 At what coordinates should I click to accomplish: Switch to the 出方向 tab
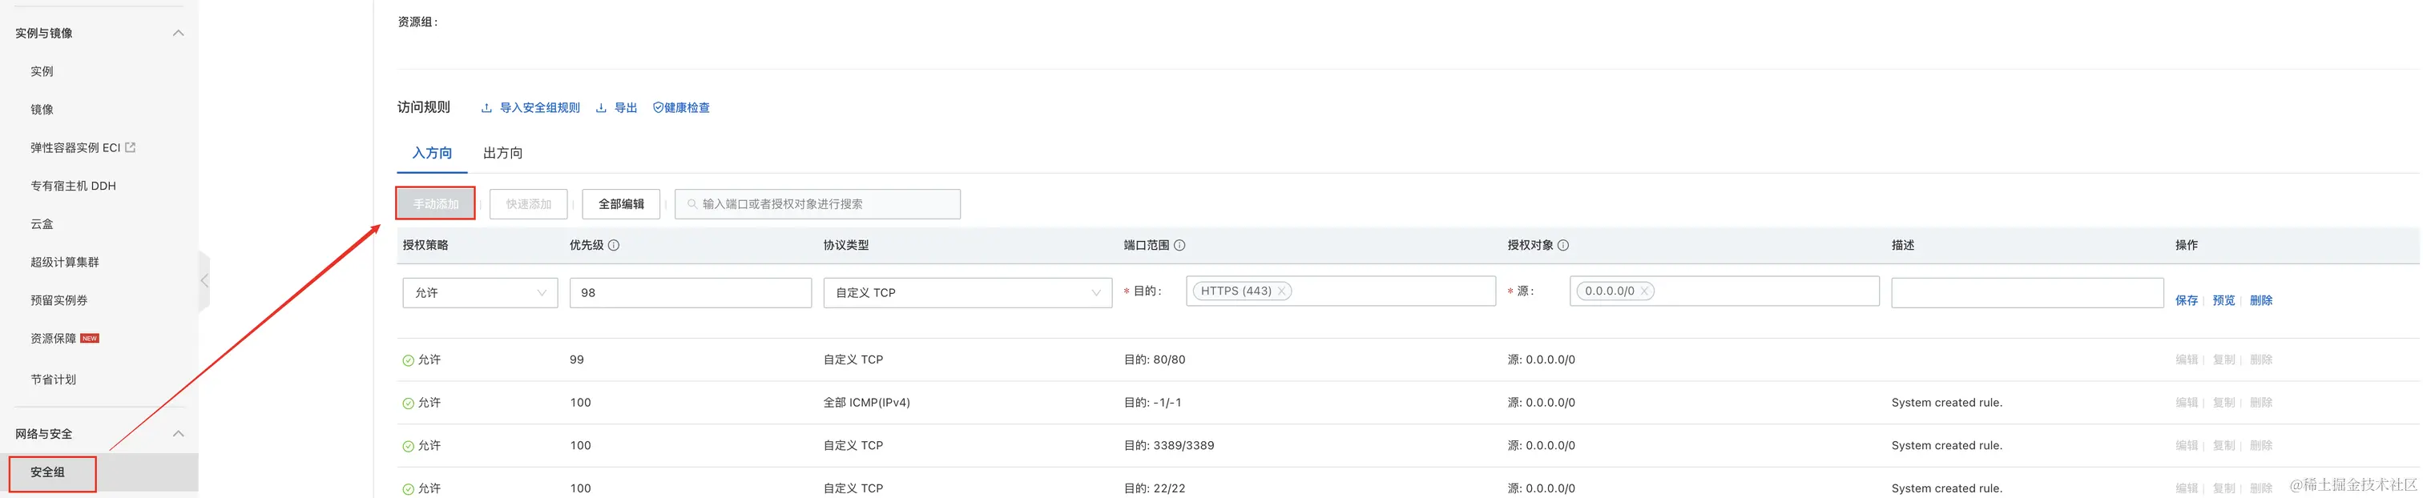pos(502,153)
